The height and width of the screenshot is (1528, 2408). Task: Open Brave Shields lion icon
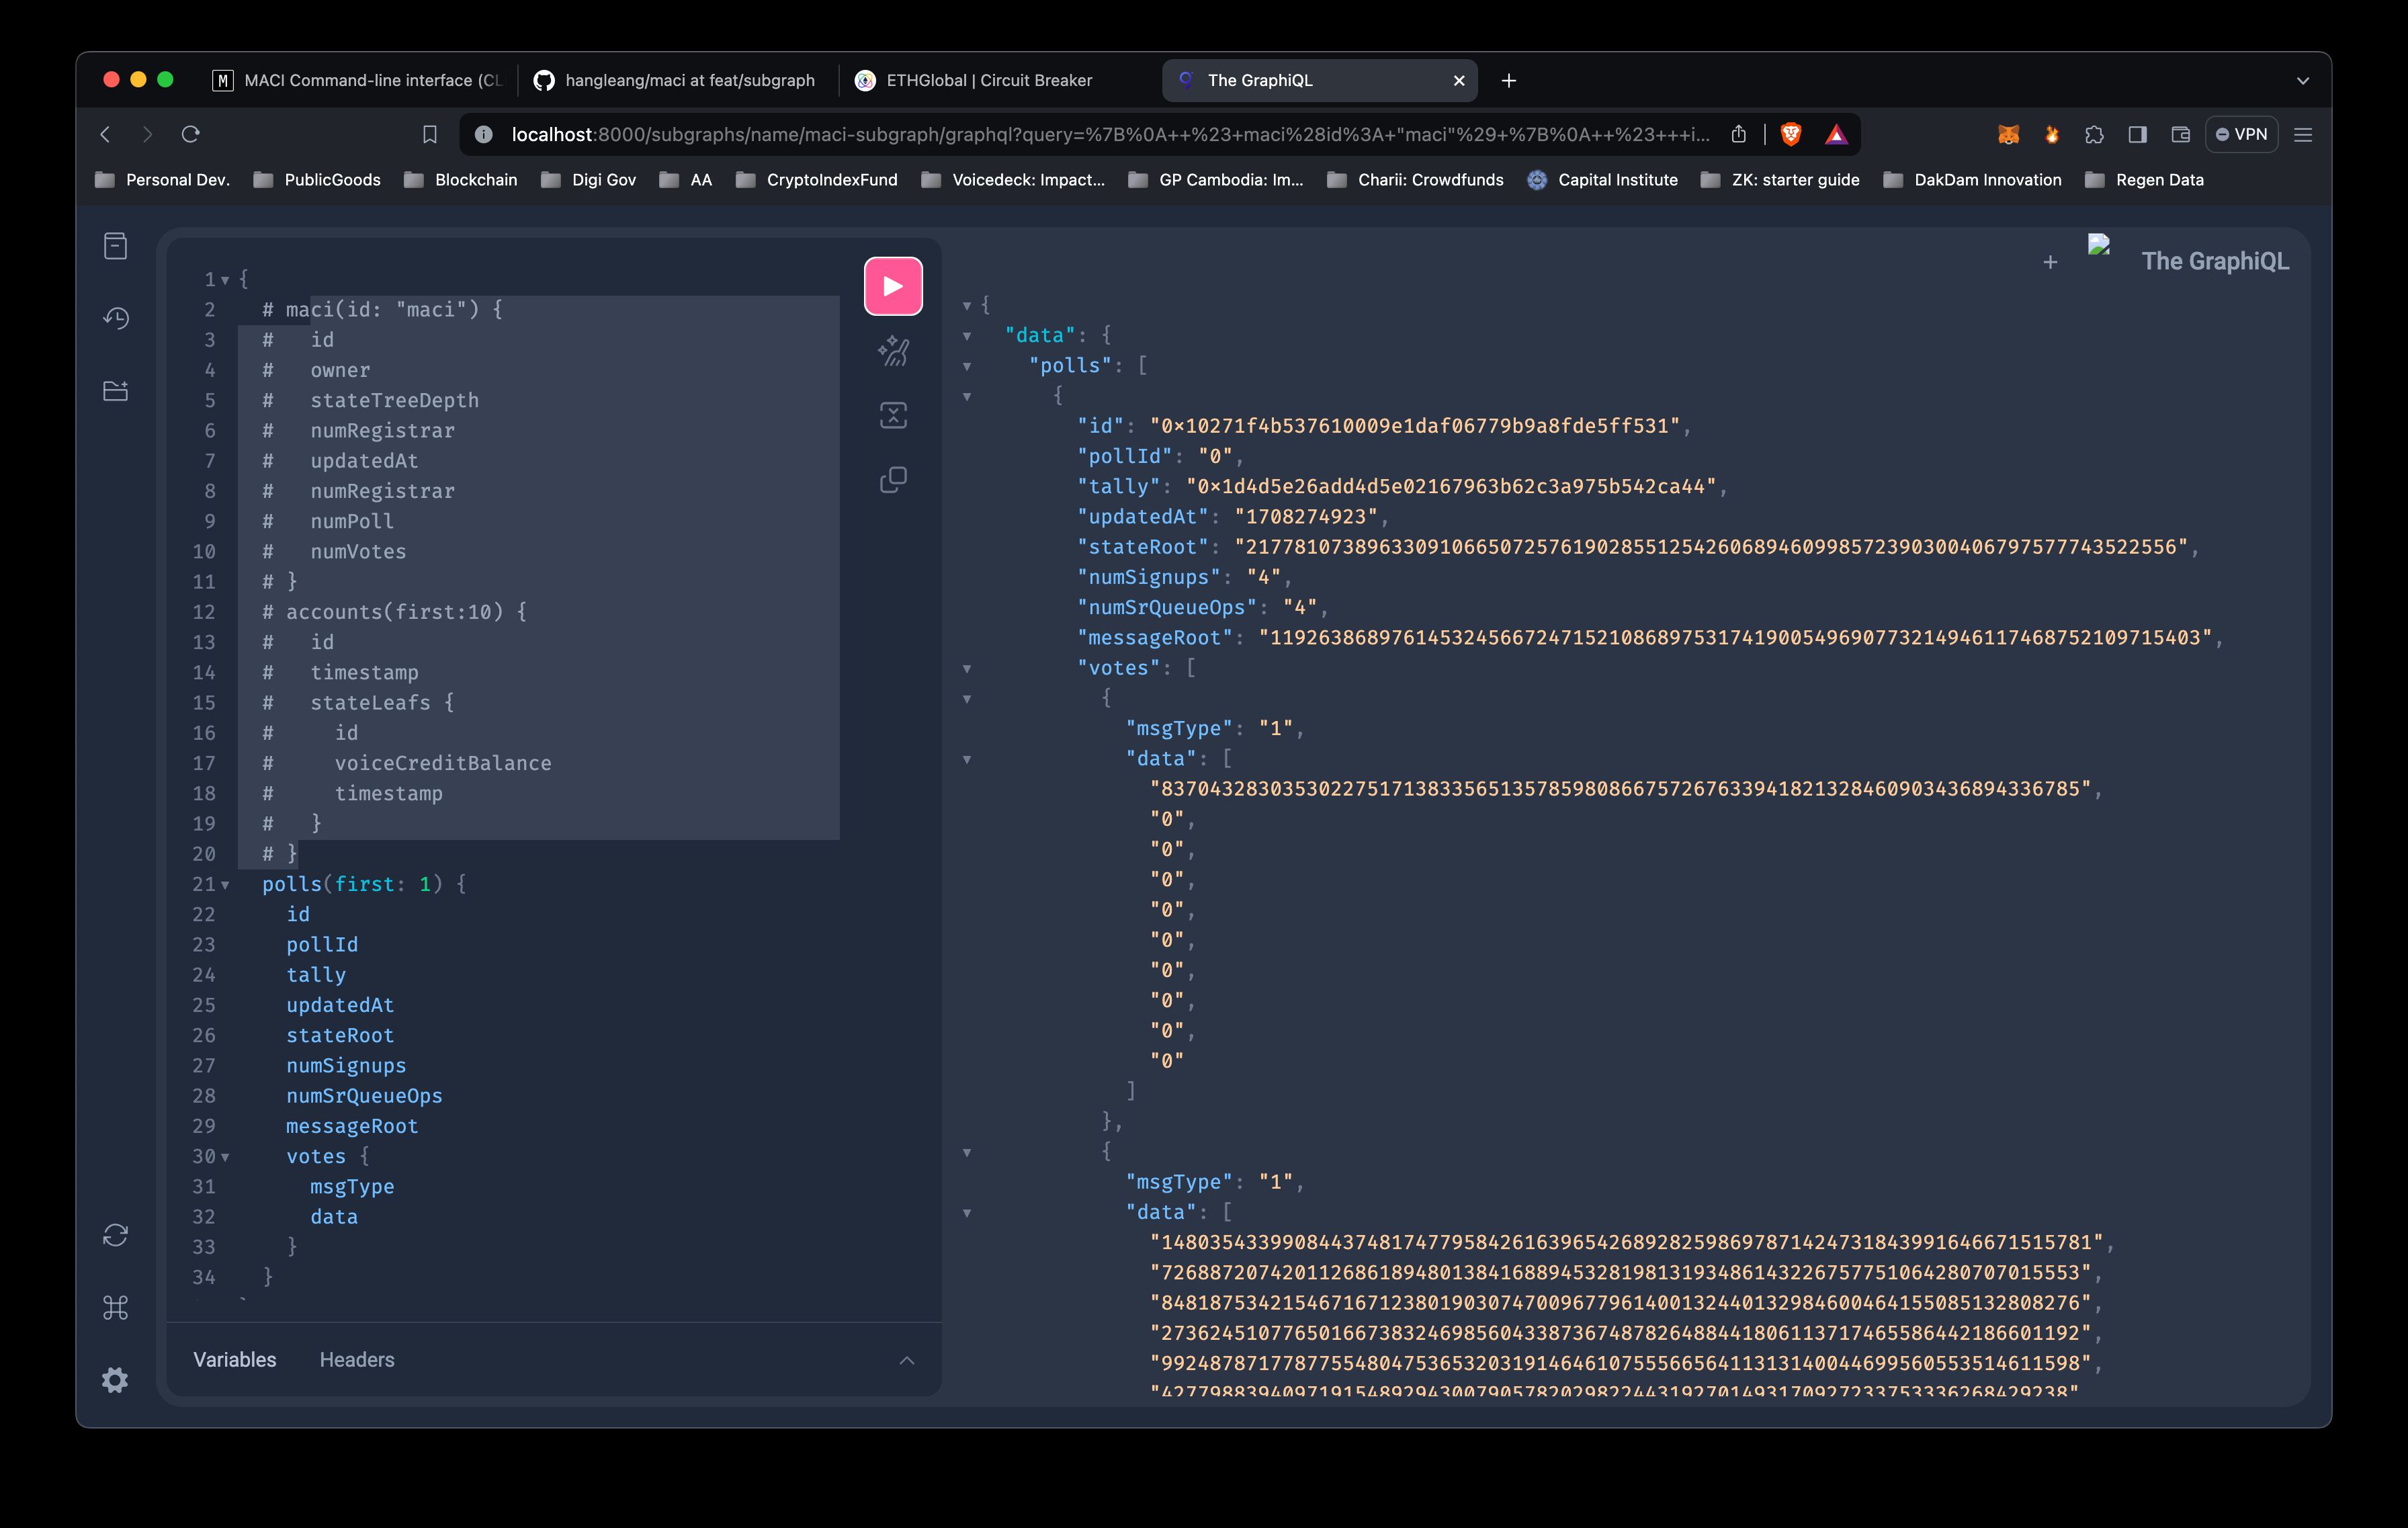1791,134
